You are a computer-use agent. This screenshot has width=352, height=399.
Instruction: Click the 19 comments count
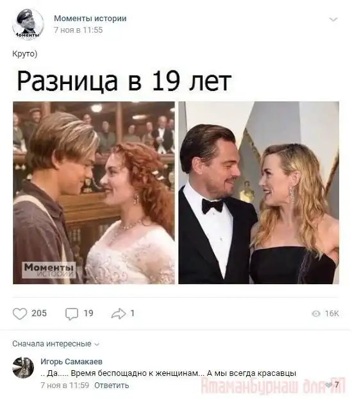(x=88, y=313)
